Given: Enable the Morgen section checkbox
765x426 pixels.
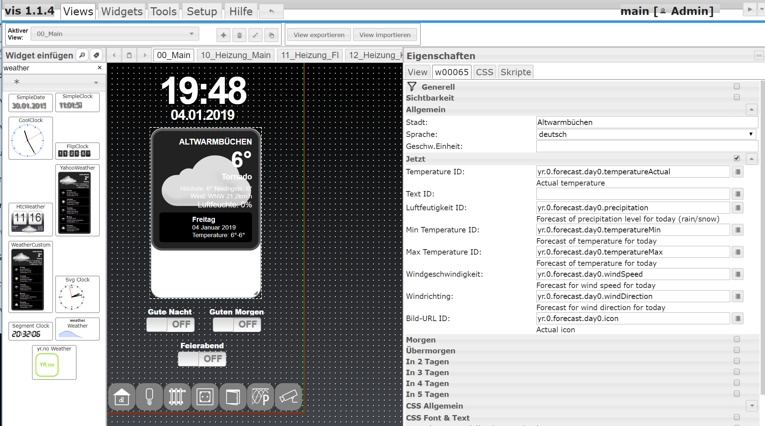Looking at the screenshot, I should point(737,339).
